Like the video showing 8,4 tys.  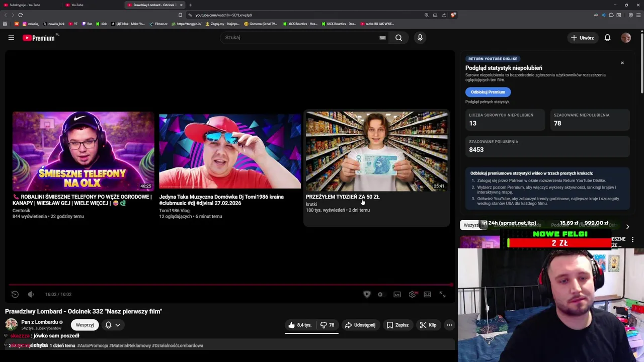tap(299, 325)
